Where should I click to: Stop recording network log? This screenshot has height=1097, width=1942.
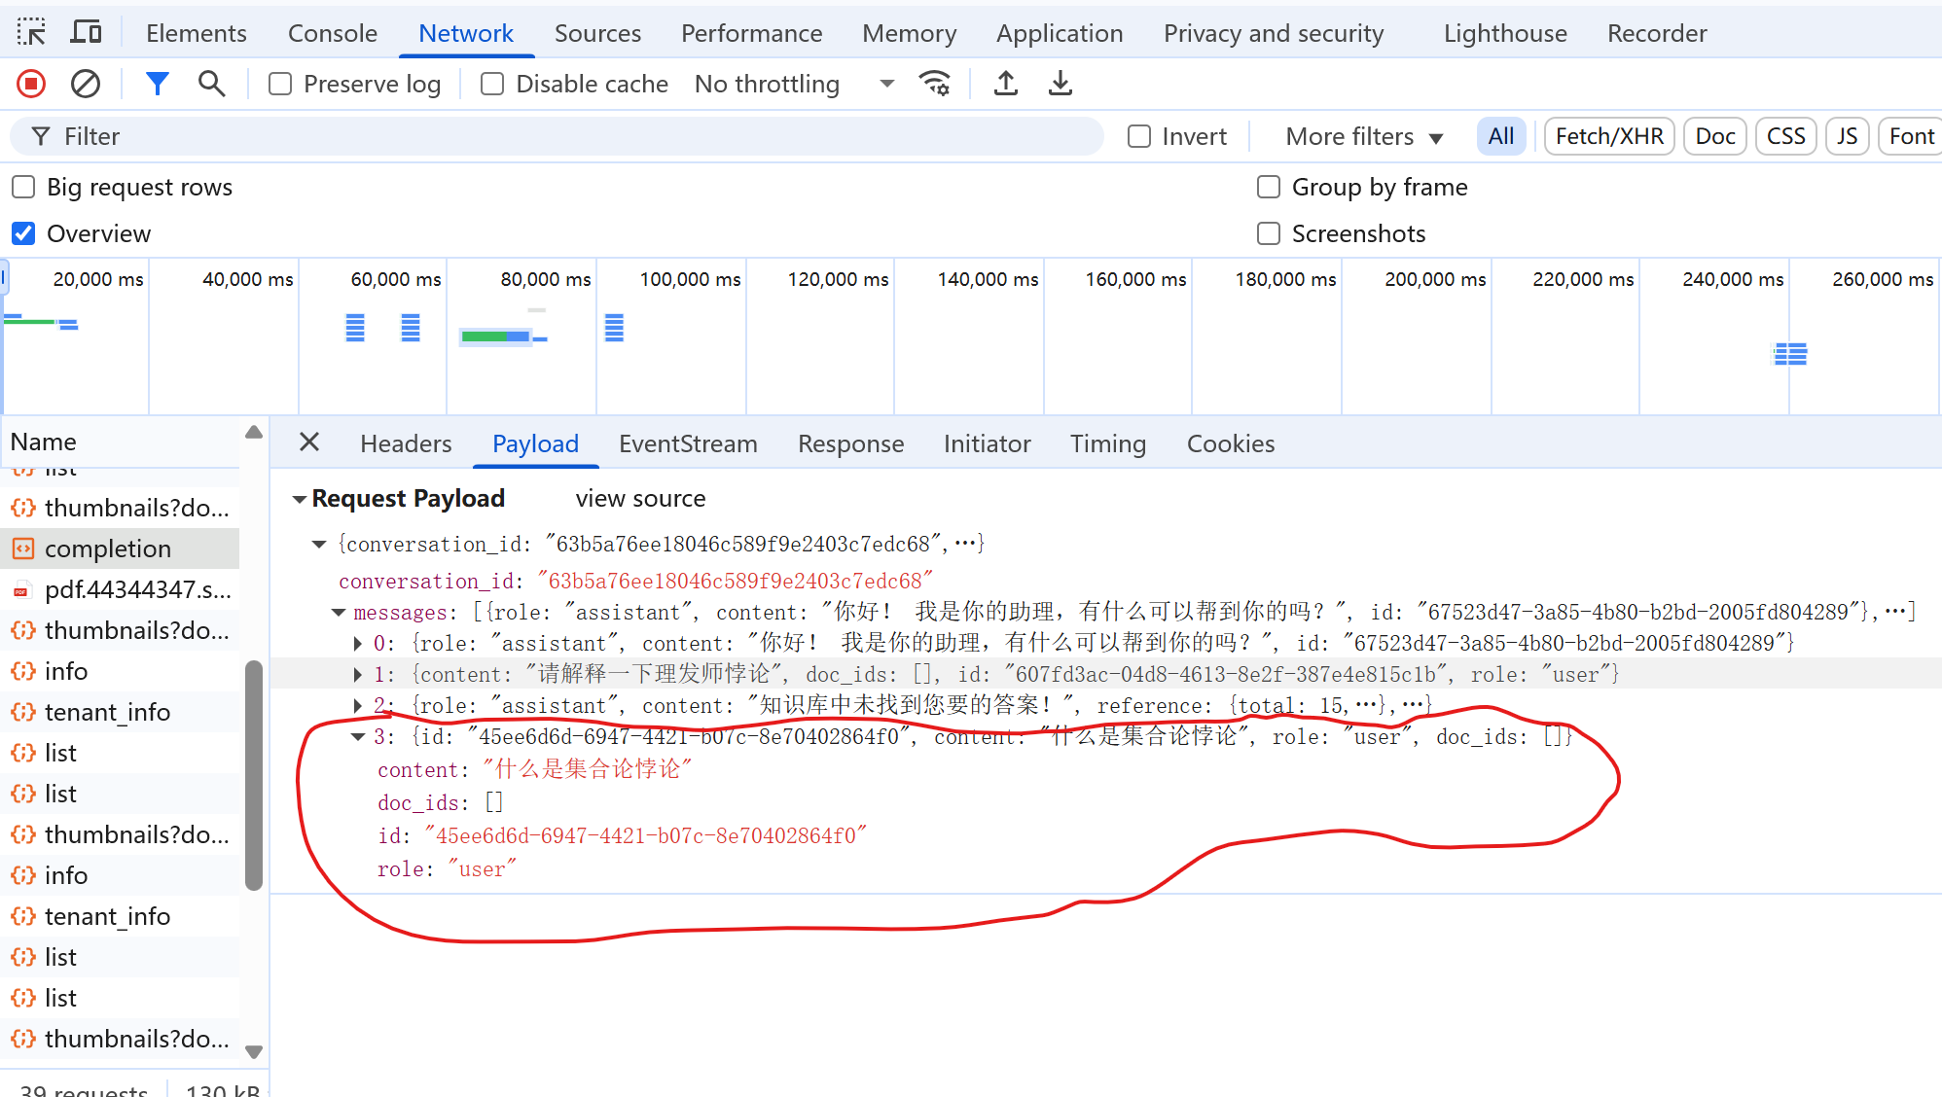coord(31,84)
